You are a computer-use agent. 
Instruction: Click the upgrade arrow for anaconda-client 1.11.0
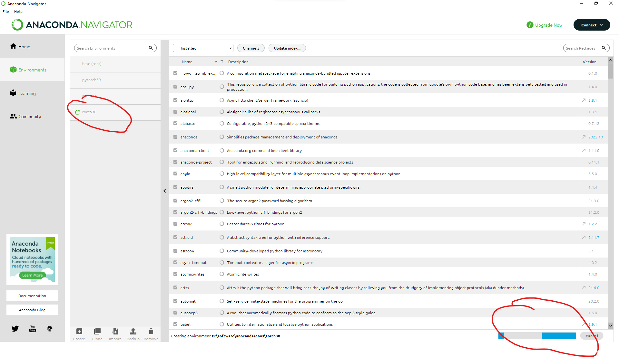pyautogui.click(x=584, y=150)
